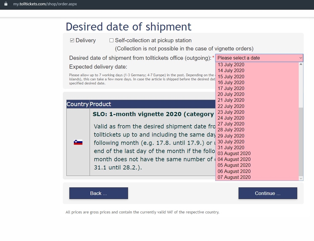Viewport: 314px width, 241px height.
Task: Choose 17 July 2020 shipment date
Action: (231, 88)
